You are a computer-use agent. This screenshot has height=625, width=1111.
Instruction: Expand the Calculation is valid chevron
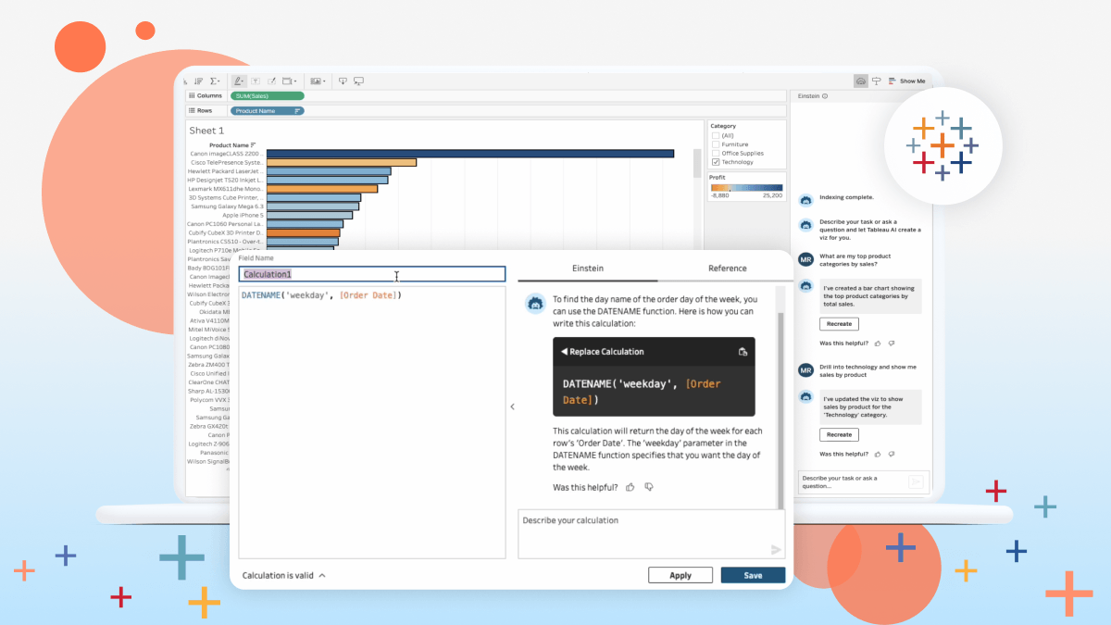[322, 576]
